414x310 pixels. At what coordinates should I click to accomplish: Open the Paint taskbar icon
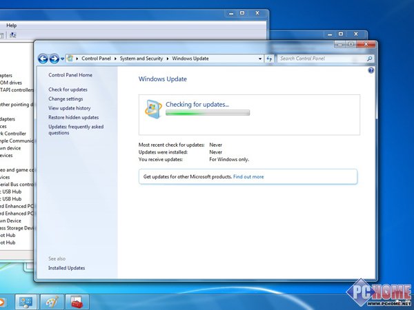click(x=52, y=302)
